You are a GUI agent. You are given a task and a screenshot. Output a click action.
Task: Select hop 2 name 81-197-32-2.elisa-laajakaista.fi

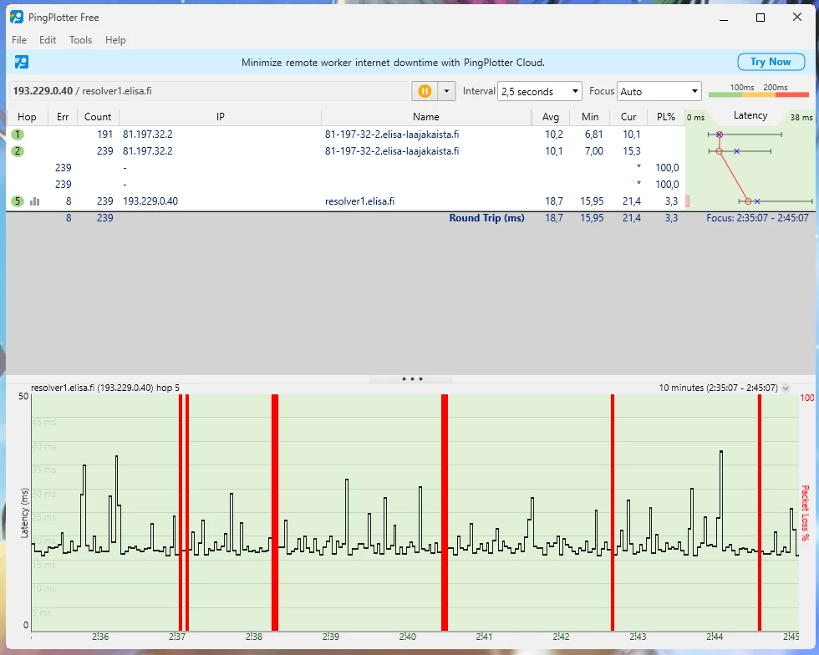(x=392, y=151)
